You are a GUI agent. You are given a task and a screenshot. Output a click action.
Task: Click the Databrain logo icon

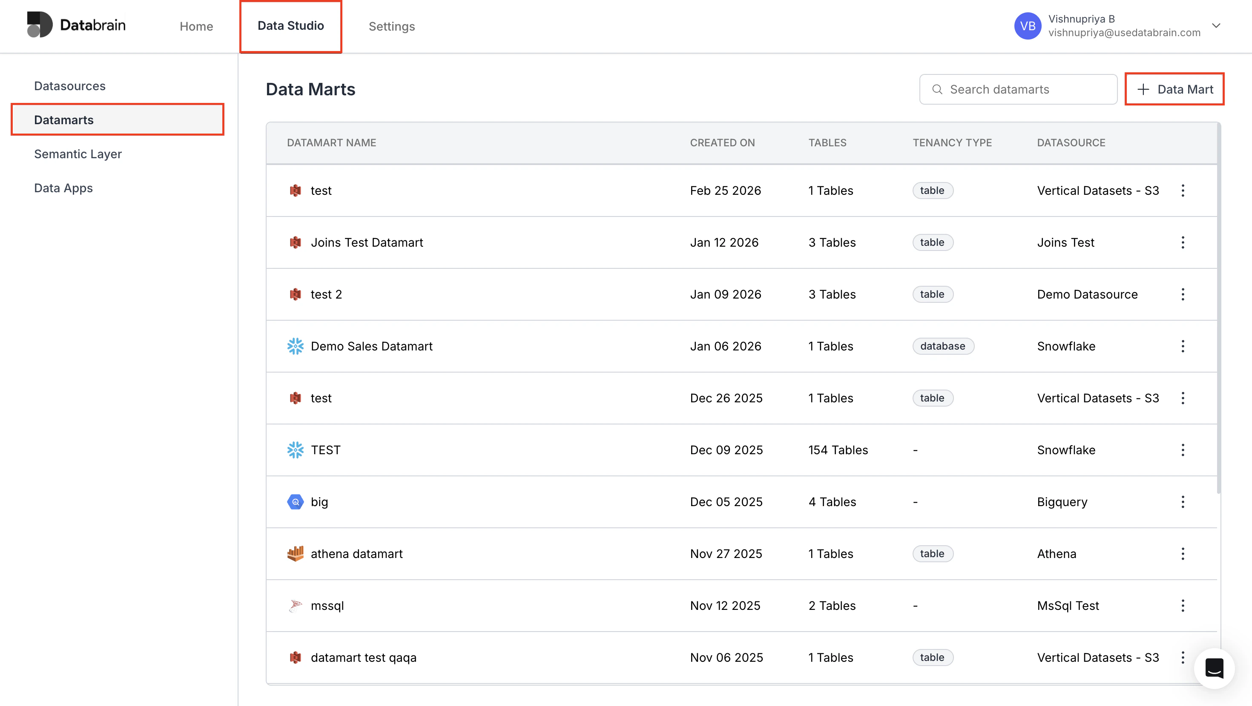(40, 25)
